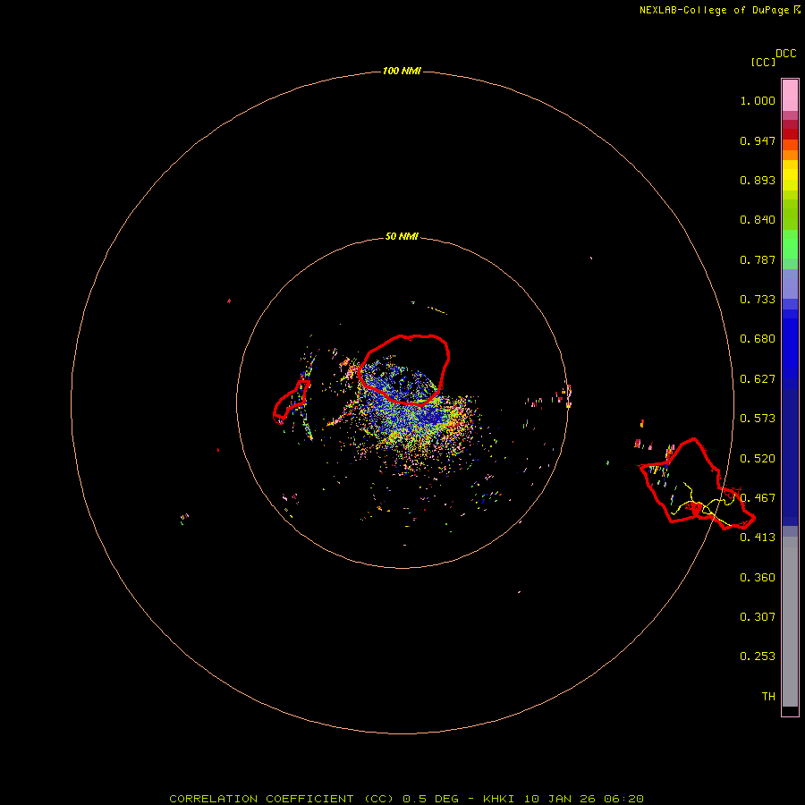
Task: Click the 0.733 legend value
Action: click(x=758, y=300)
